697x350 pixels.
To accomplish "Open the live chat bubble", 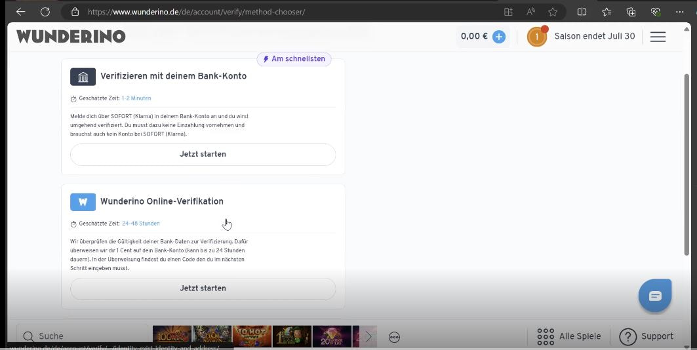I will coord(654,296).
